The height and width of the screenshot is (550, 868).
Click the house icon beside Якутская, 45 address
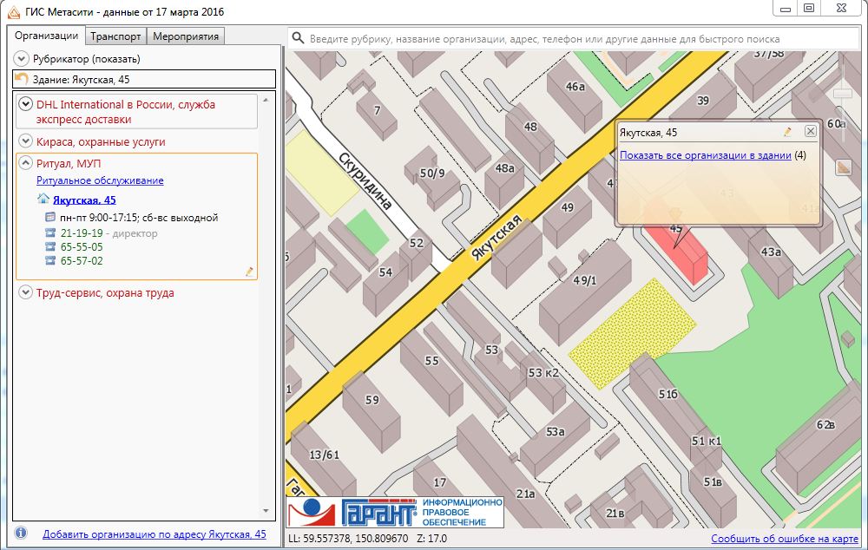click(x=43, y=200)
